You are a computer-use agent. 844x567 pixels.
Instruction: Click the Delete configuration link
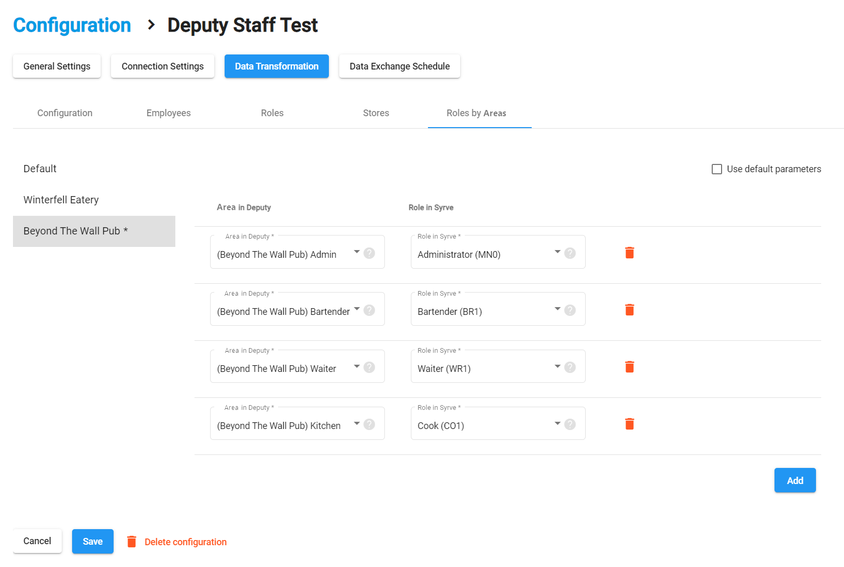coord(185,542)
